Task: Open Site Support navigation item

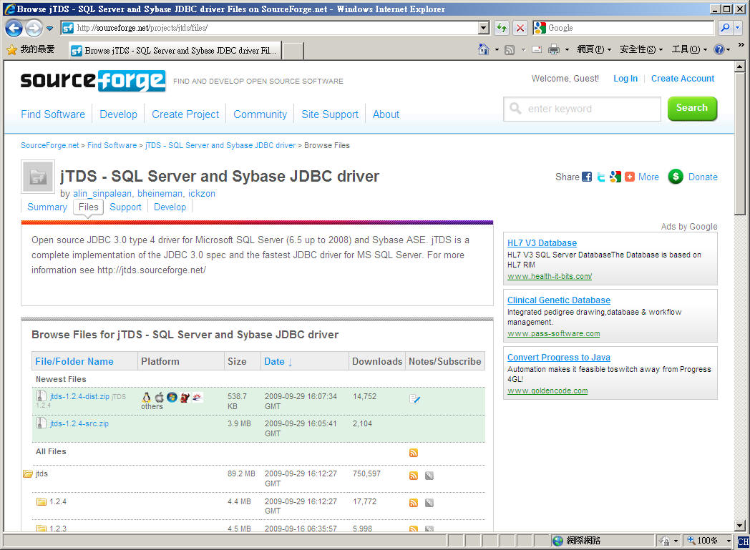Action: click(330, 114)
